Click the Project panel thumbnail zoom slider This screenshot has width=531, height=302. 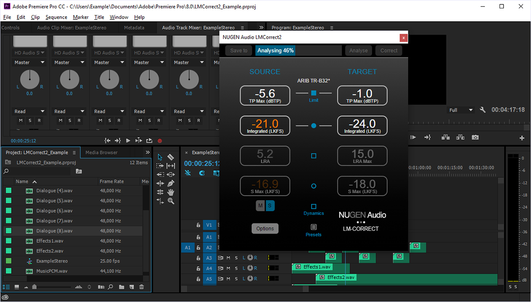pos(35,287)
